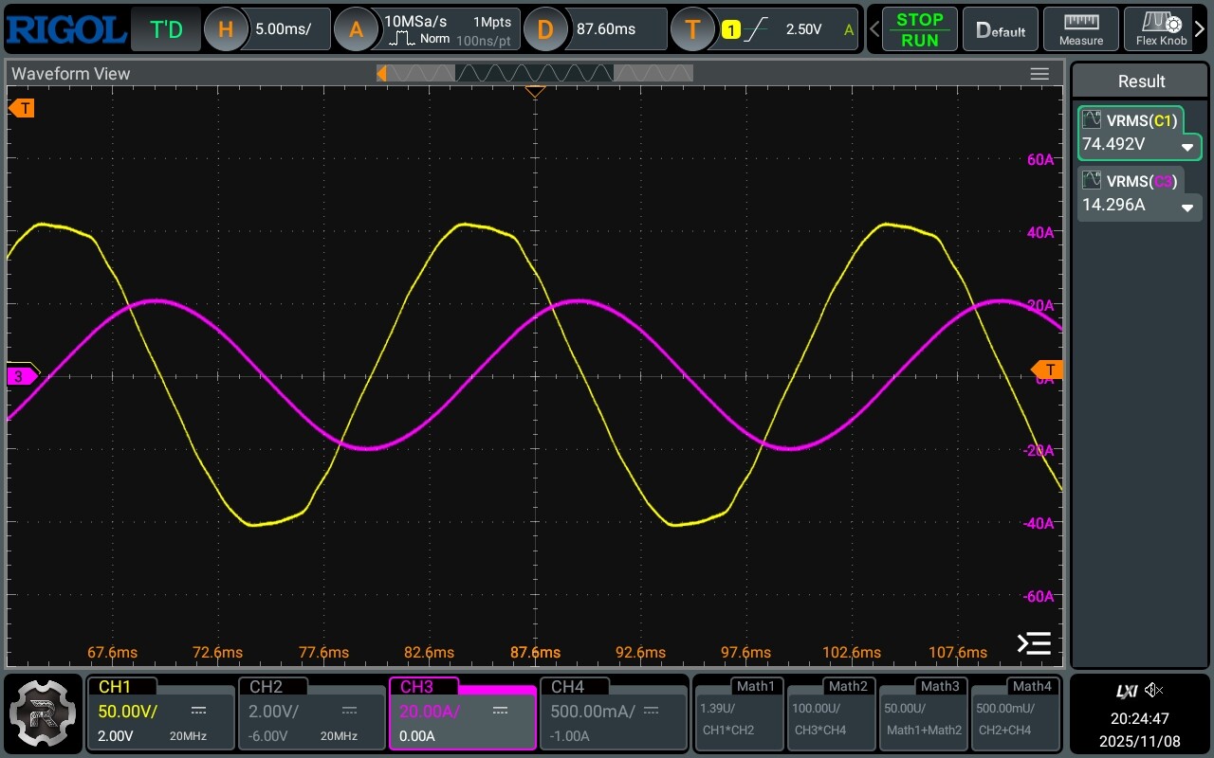
Task: Click the waveform memory position navigation bar
Action: click(535, 73)
